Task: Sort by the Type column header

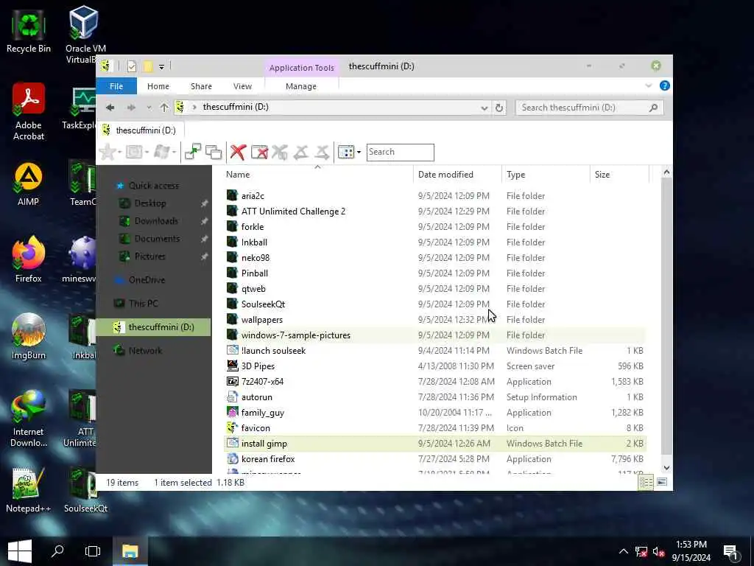Action: click(546, 174)
